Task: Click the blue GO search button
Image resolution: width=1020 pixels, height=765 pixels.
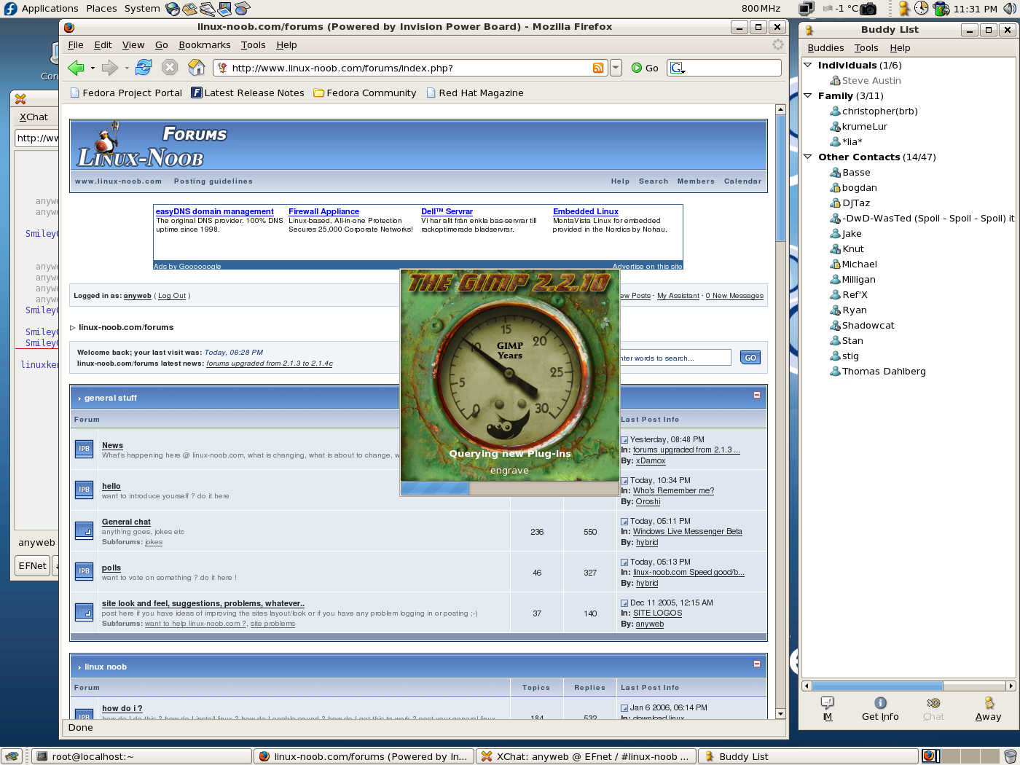Action: tap(750, 358)
